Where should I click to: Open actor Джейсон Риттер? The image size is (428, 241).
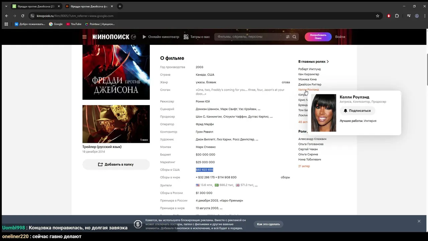[x=310, y=84]
